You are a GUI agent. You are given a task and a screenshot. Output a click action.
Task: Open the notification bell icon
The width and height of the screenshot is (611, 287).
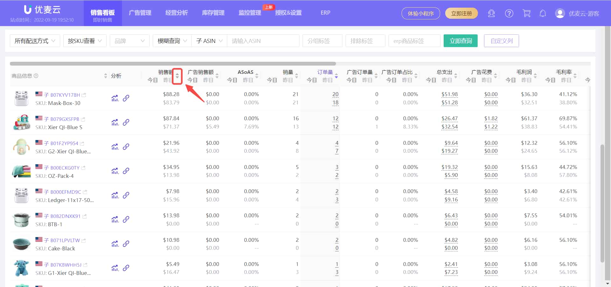543,13
